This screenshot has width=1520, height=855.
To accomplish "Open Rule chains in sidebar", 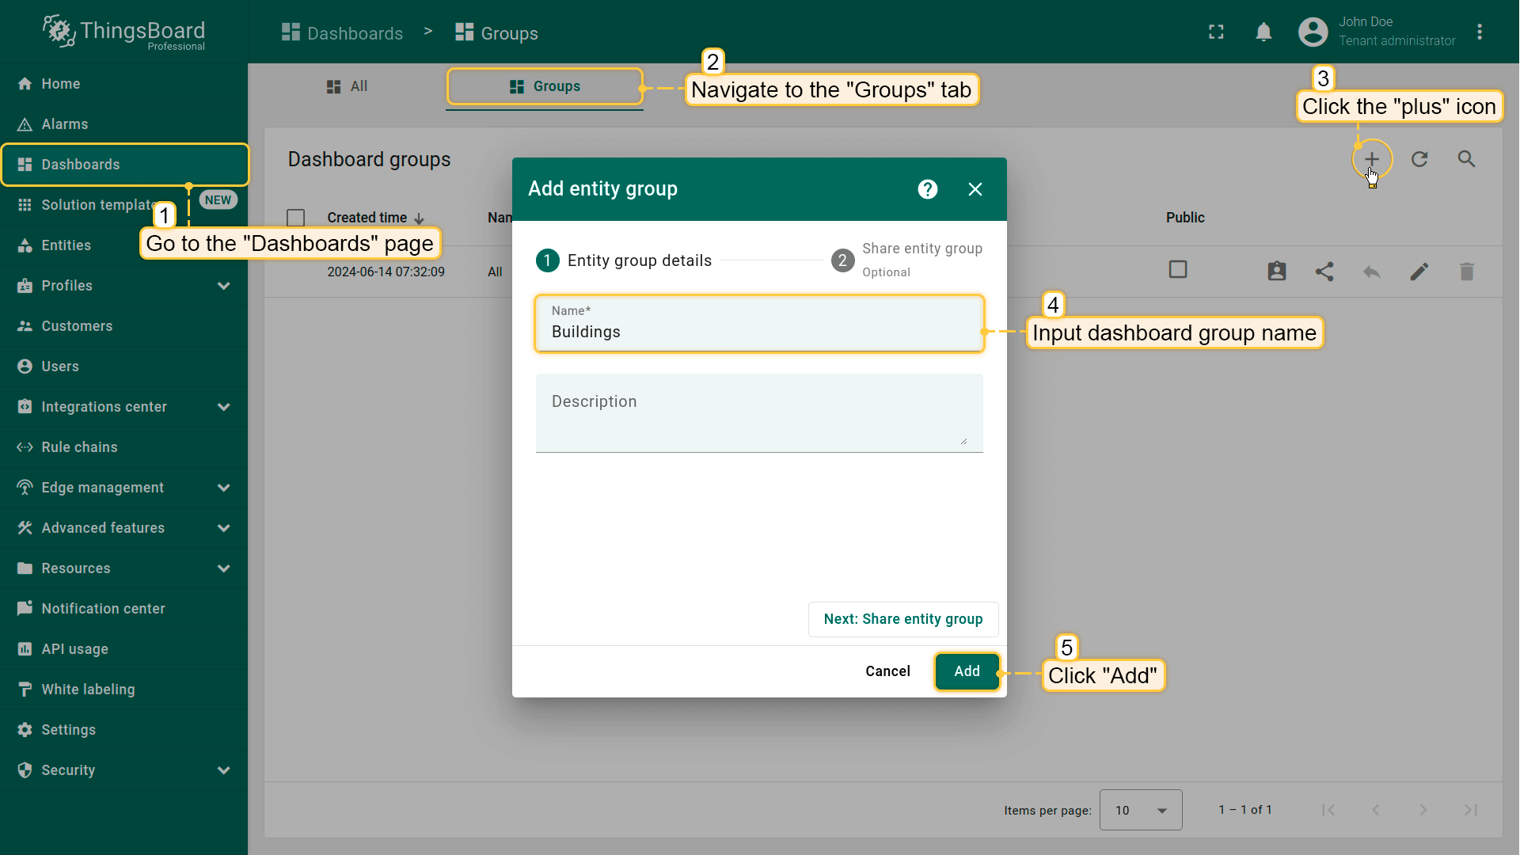I will tap(79, 447).
